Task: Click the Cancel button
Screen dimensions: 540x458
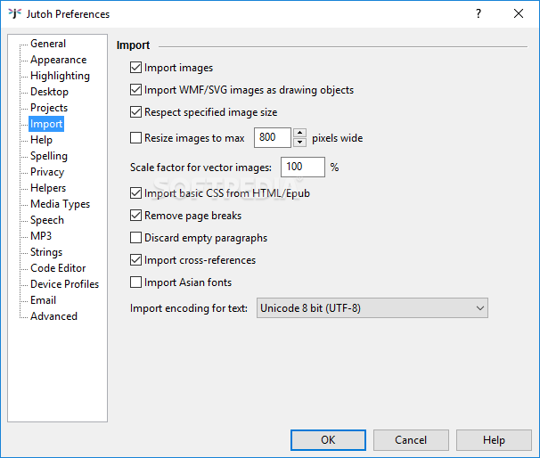Action: click(411, 440)
